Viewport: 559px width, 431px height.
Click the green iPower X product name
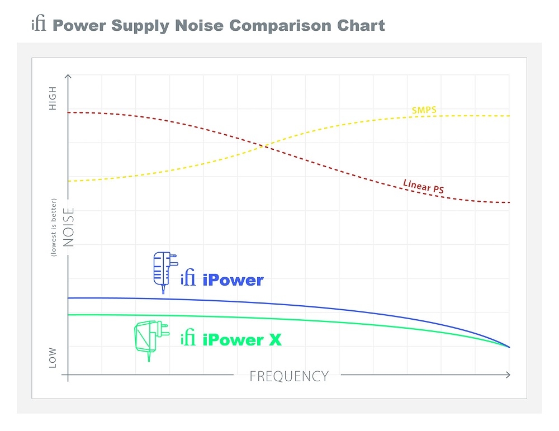(242, 339)
